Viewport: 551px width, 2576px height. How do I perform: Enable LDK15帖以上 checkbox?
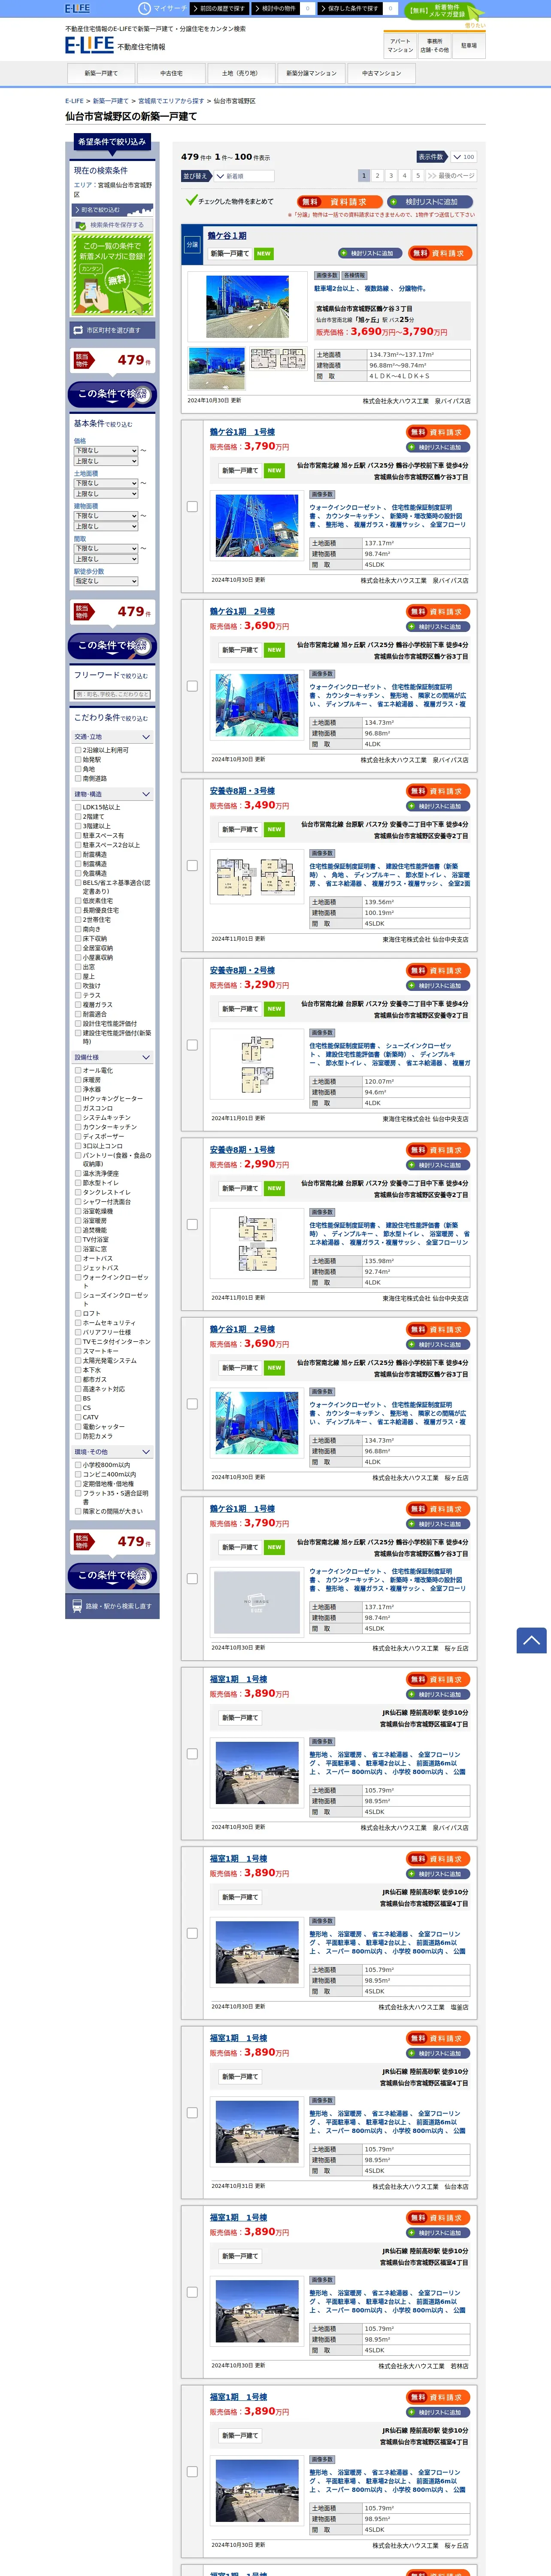pos(78,807)
